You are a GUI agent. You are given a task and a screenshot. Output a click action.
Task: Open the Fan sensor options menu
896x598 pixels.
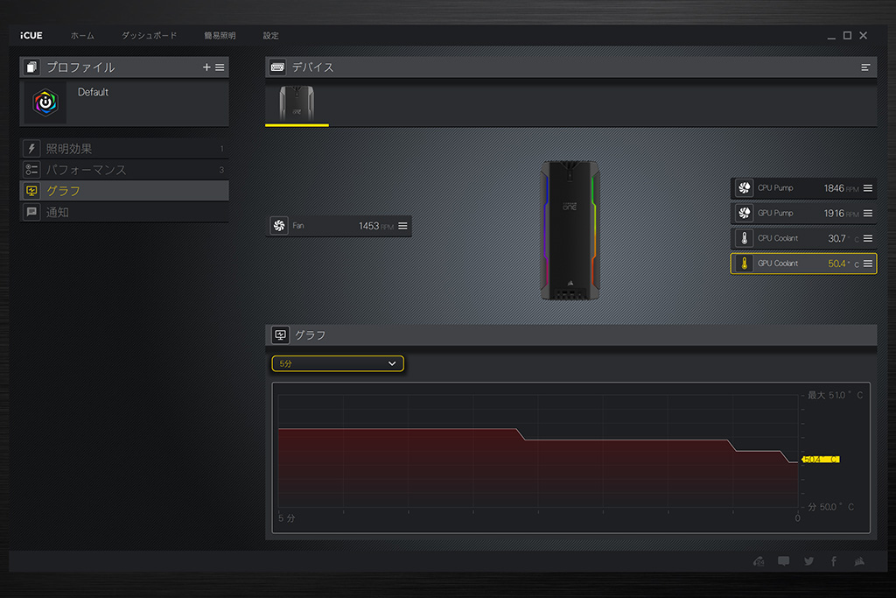coord(402,226)
